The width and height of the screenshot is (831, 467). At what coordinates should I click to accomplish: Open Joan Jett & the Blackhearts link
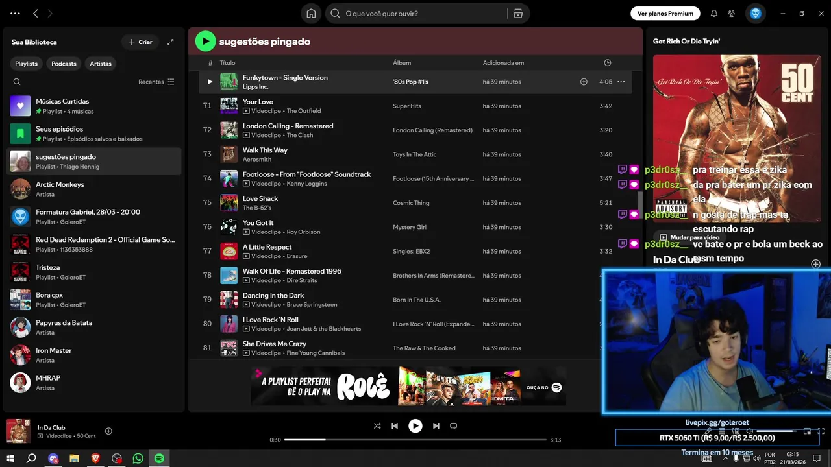(x=323, y=329)
